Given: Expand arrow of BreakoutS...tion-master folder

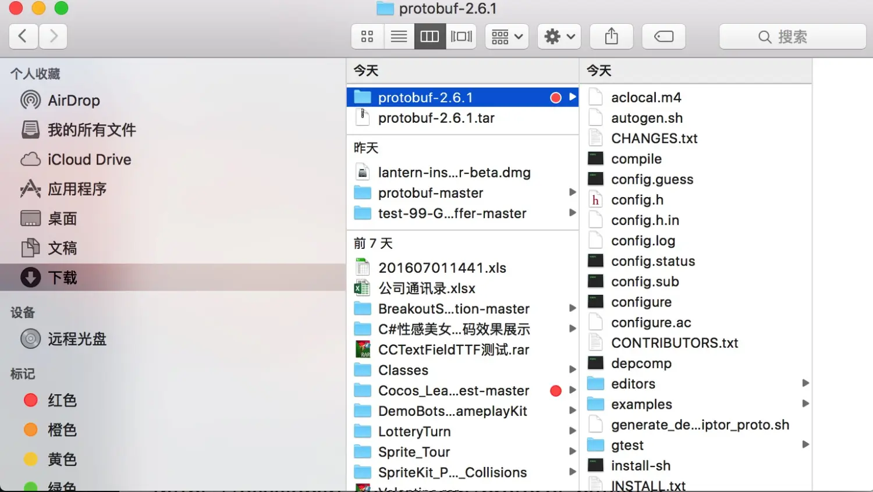Looking at the screenshot, I should point(572,308).
